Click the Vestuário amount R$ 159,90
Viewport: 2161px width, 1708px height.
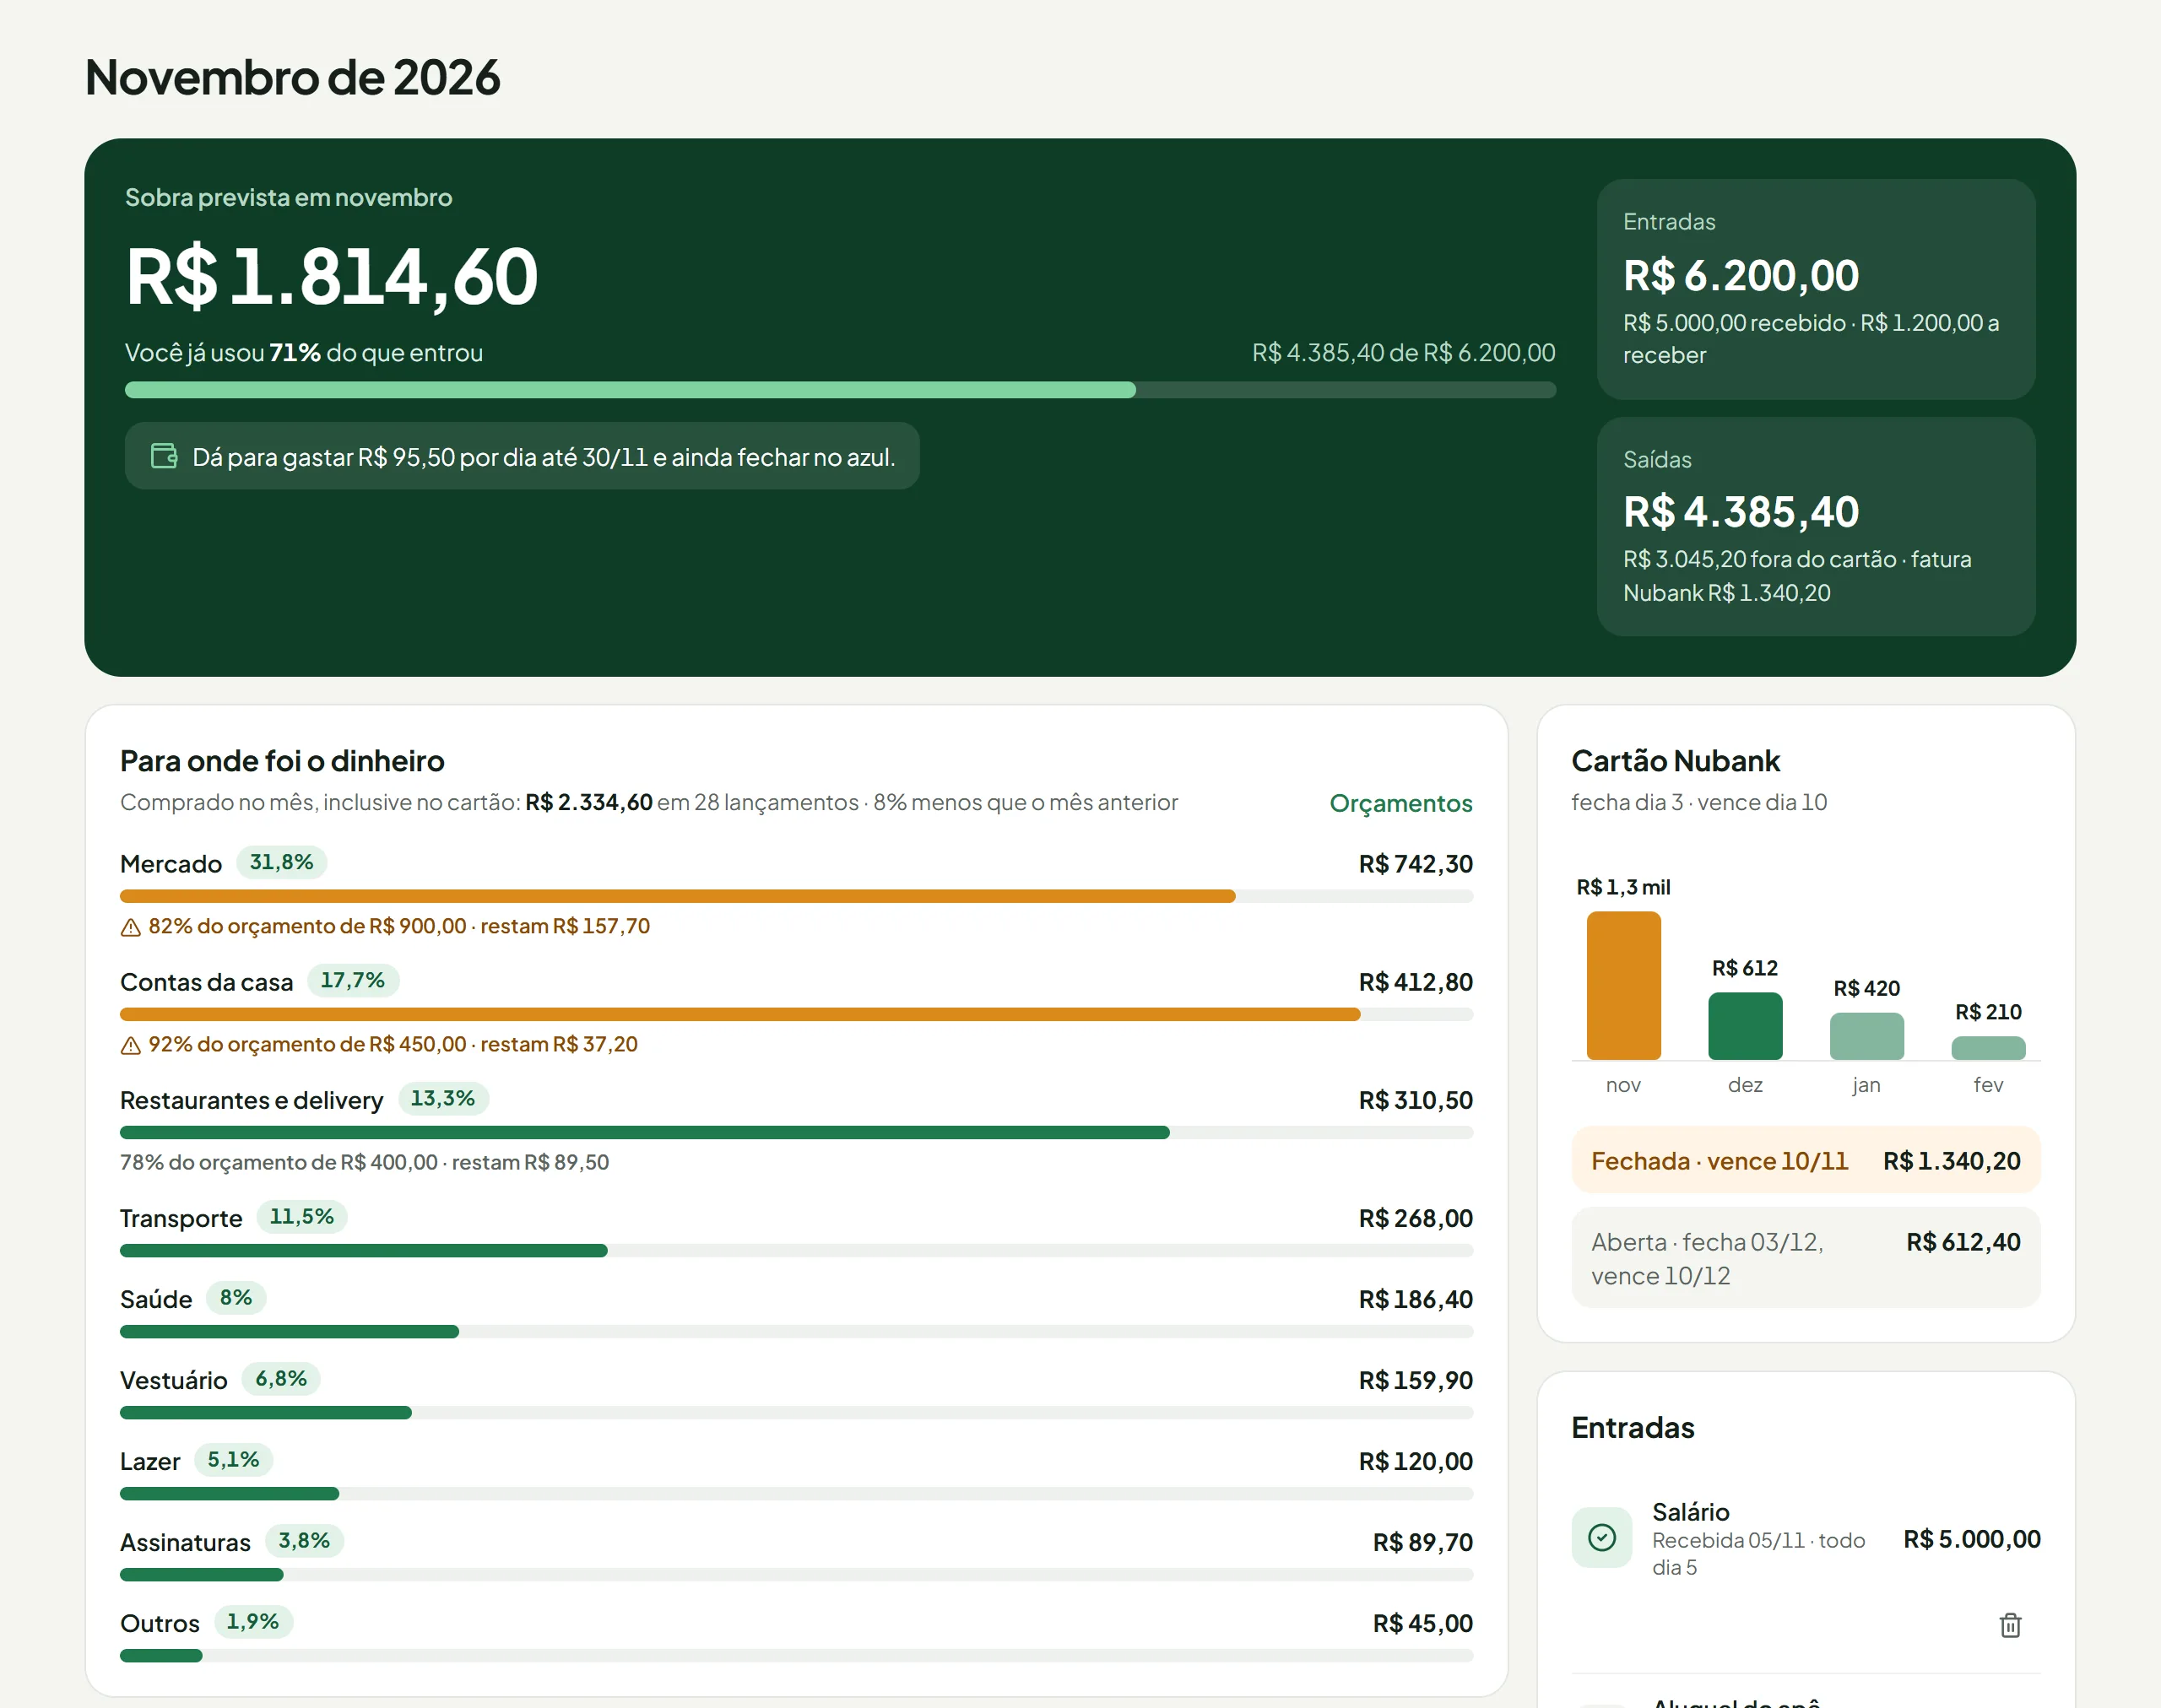[1416, 1380]
